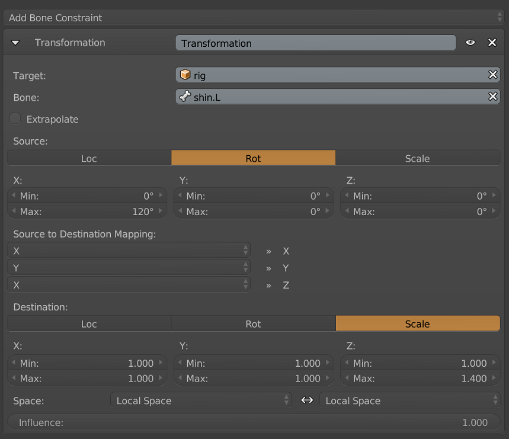Click the Source X Min value field
The height and width of the screenshot is (439, 509).
coord(87,196)
